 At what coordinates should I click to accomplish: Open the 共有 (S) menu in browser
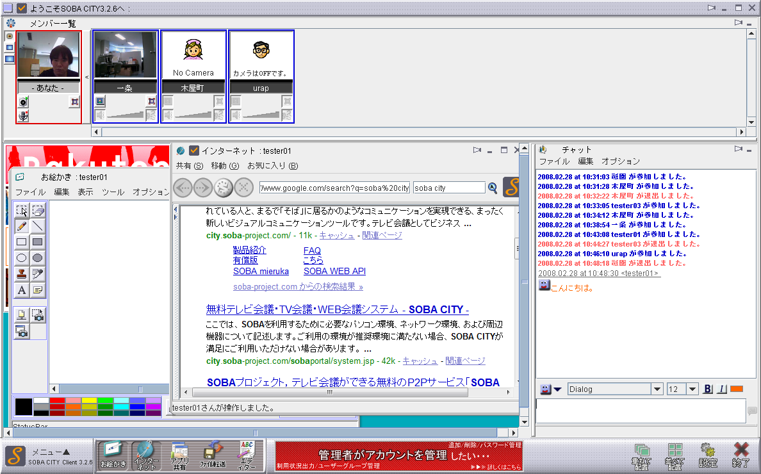[189, 165]
